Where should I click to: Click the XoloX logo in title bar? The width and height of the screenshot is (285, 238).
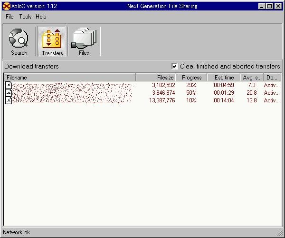[x=7, y=6]
